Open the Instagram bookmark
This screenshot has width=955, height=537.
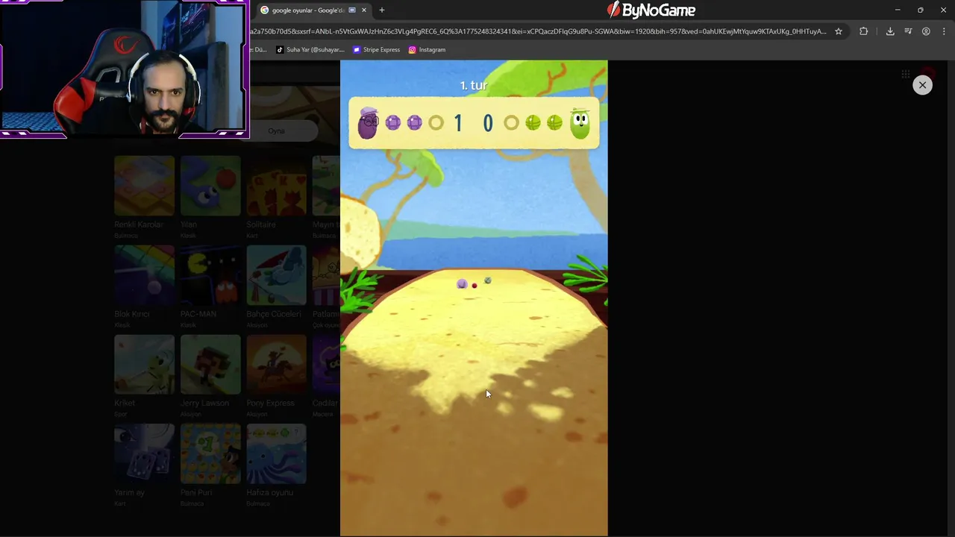click(x=427, y=50)
